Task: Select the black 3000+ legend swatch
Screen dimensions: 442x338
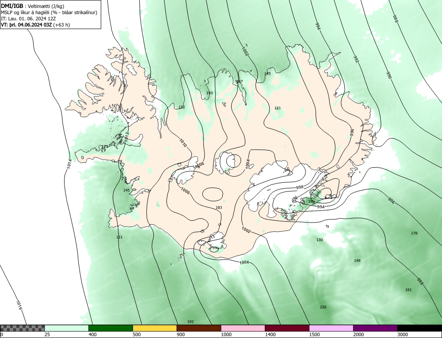Action: click(x=419, y=328)
